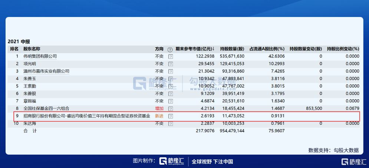This screenshot has height=168, width=369.
Task: Open the 全国社保基金四一六组合 link
Action: click(x=46, y=109)
